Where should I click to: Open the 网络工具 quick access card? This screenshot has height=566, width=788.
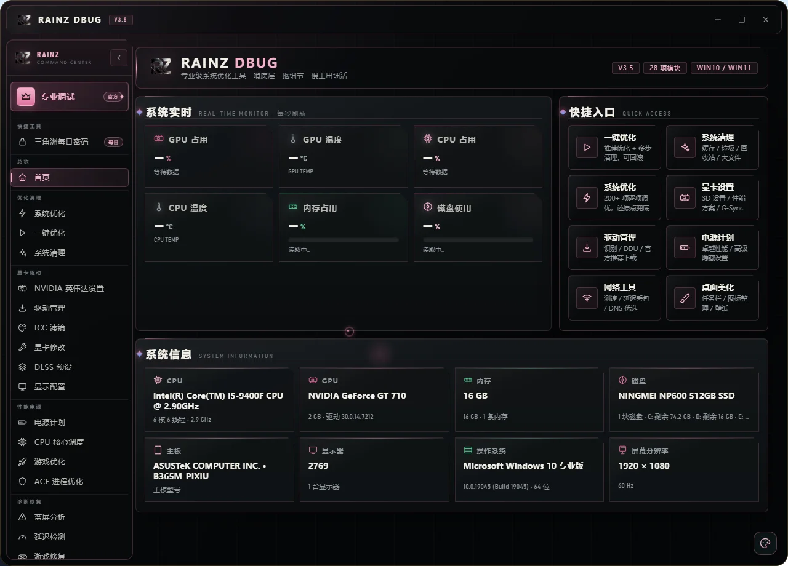614,298
